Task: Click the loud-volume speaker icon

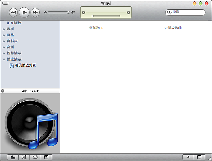Action: click(x=73, y=12)
